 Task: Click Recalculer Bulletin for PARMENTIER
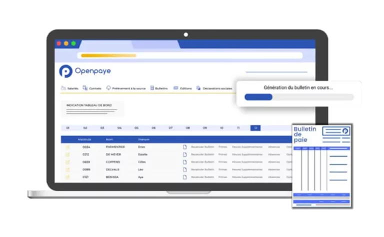coord(202,147)
